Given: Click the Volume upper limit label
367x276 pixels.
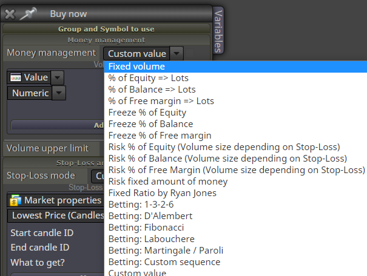Looking at the screenshot, I should click(48, 148).
